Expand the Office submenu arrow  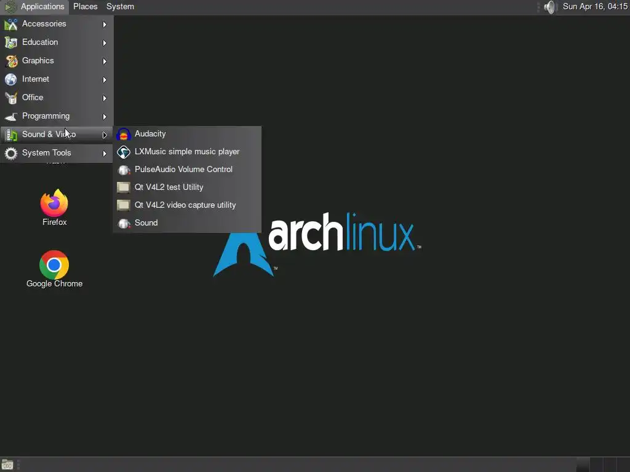(x=105, y=98)
